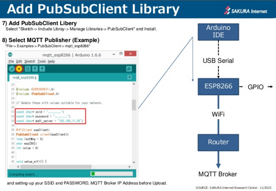Click the Upload arrow toolbar button
Image resolution: width=276 pixels, height=191 pixels.
[x=19, y=69]
